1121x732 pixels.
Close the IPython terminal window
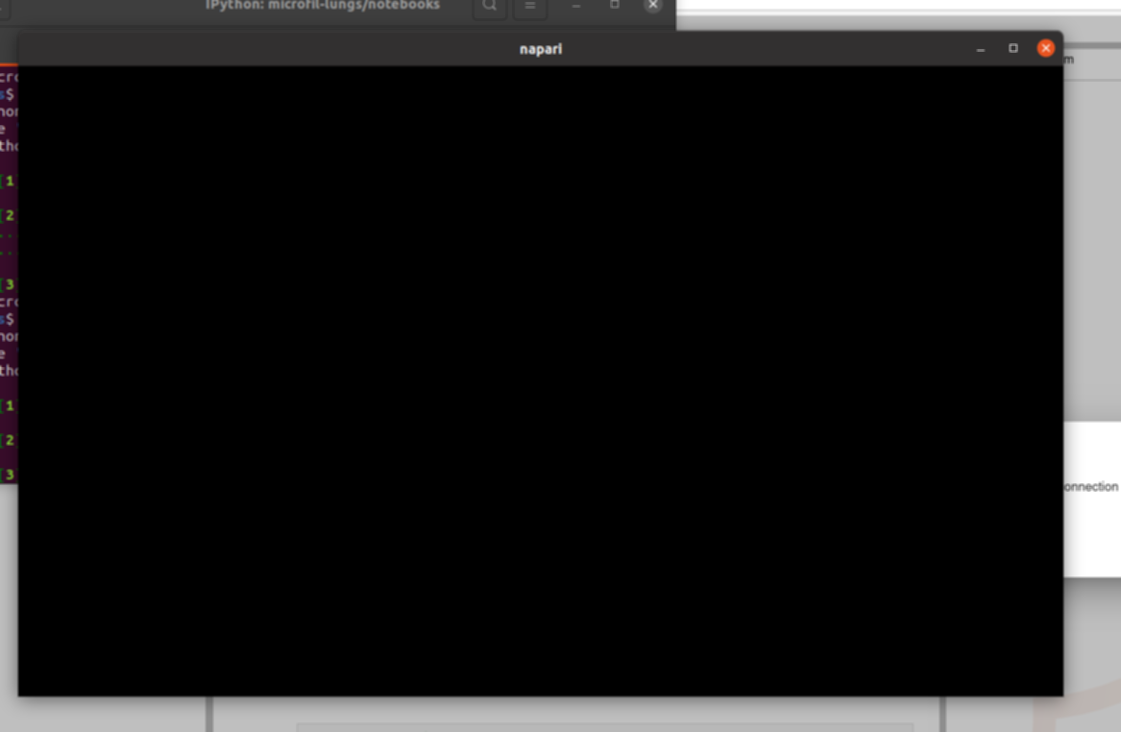(x=653, y=5)
